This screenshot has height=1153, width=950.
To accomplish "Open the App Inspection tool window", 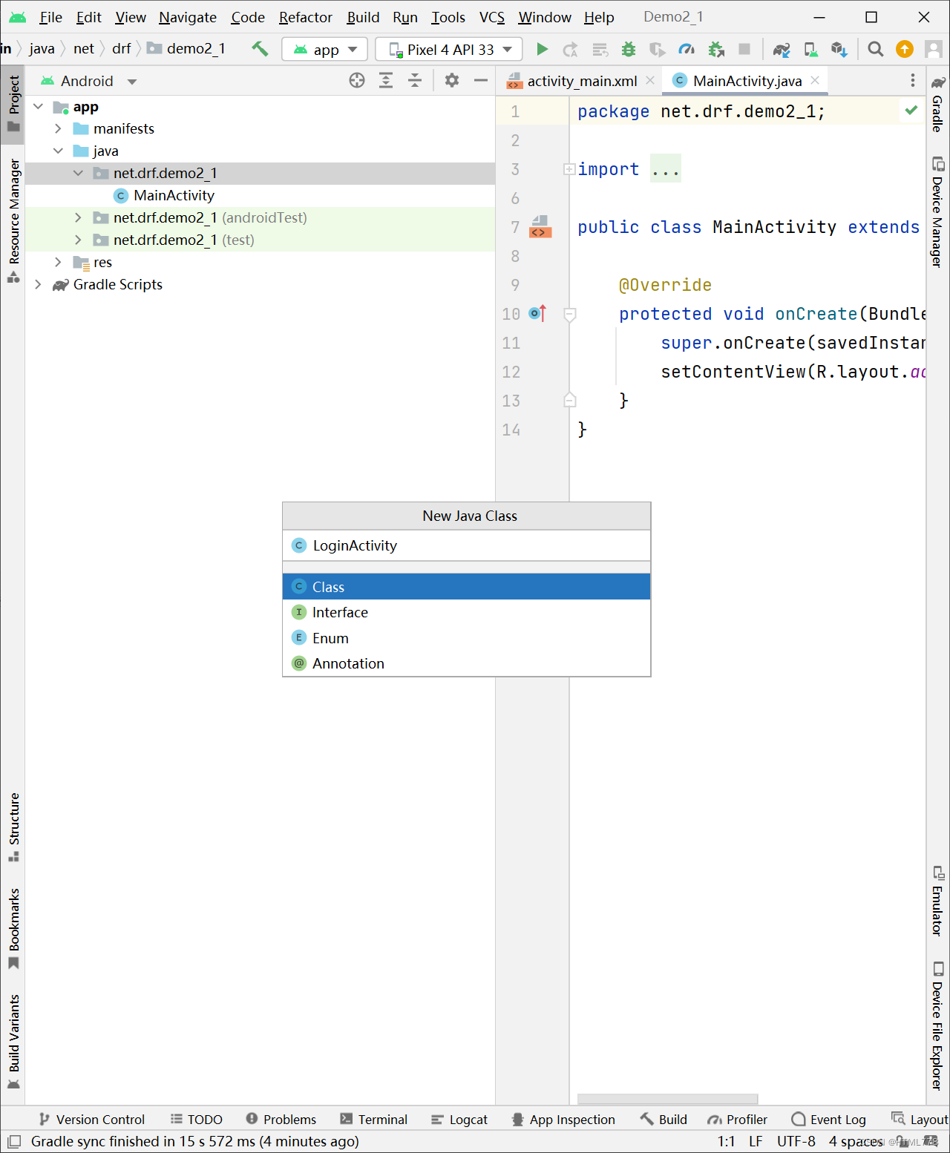I will pos(563,1120).
